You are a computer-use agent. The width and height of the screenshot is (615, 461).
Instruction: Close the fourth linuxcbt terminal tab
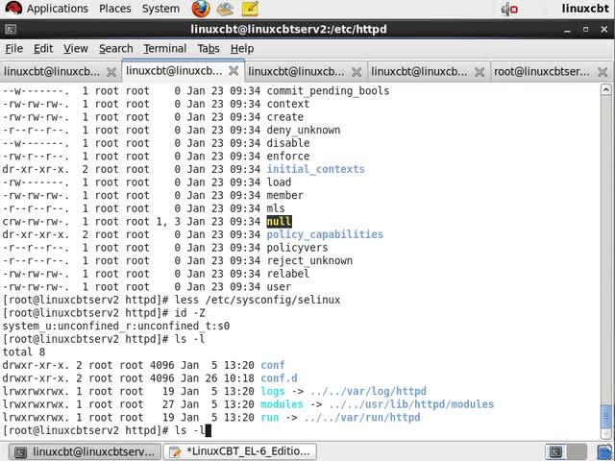480,72
